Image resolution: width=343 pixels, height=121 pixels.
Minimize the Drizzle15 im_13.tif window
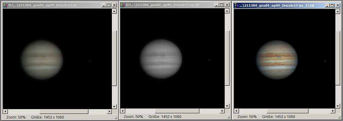pyautogui.click(x=327, y=5)
